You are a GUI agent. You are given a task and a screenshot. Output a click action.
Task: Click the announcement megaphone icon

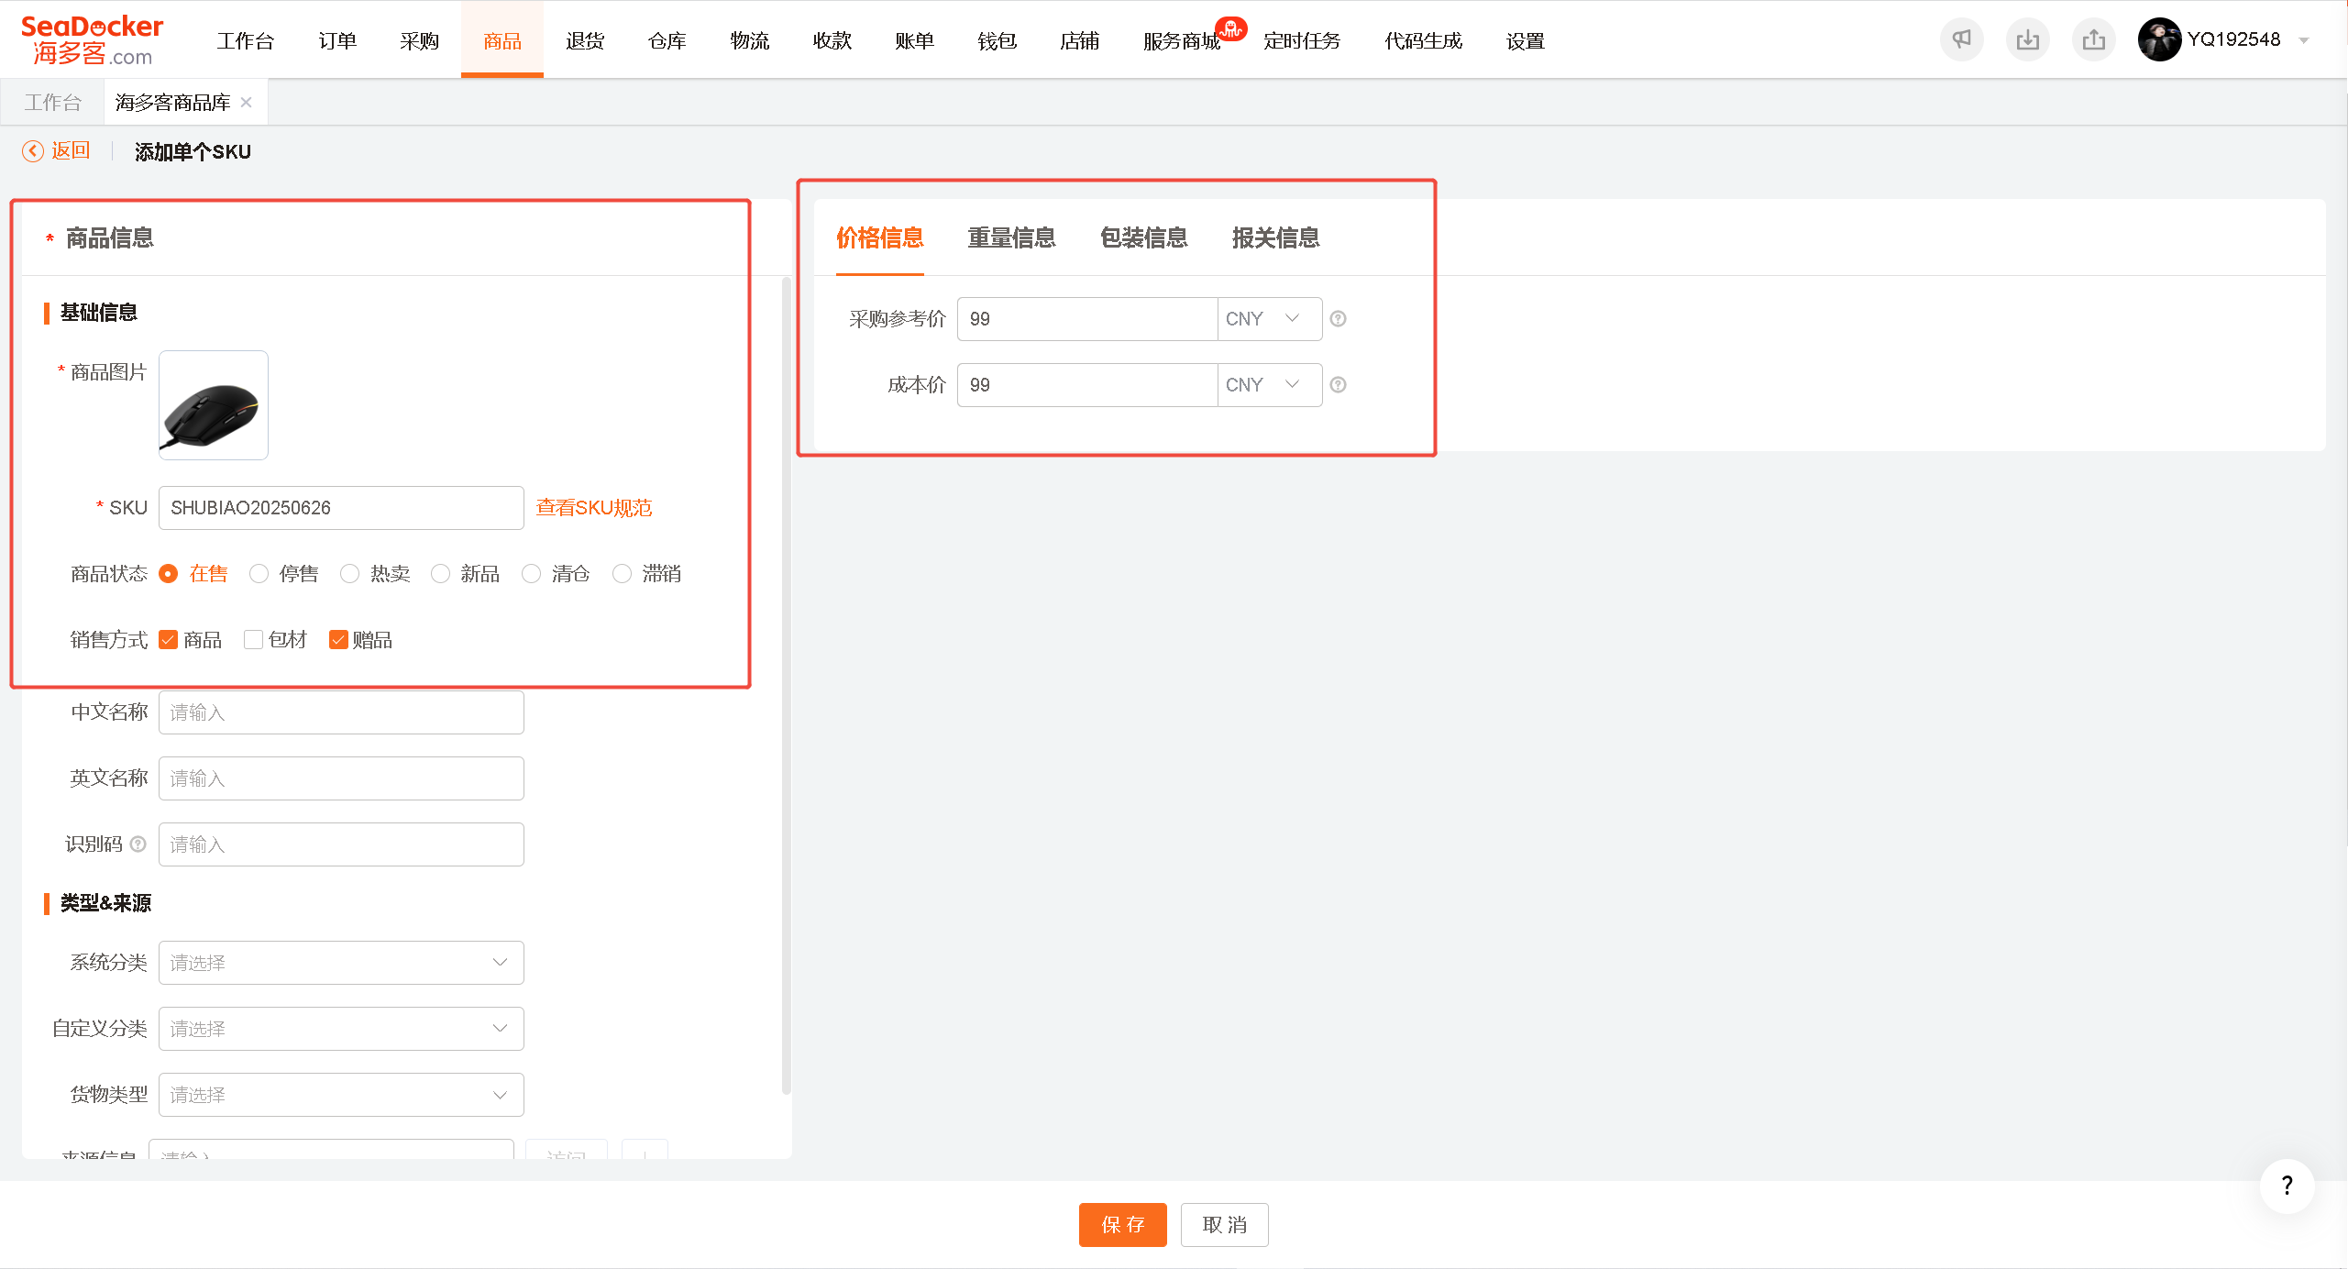pos(1961,39)
